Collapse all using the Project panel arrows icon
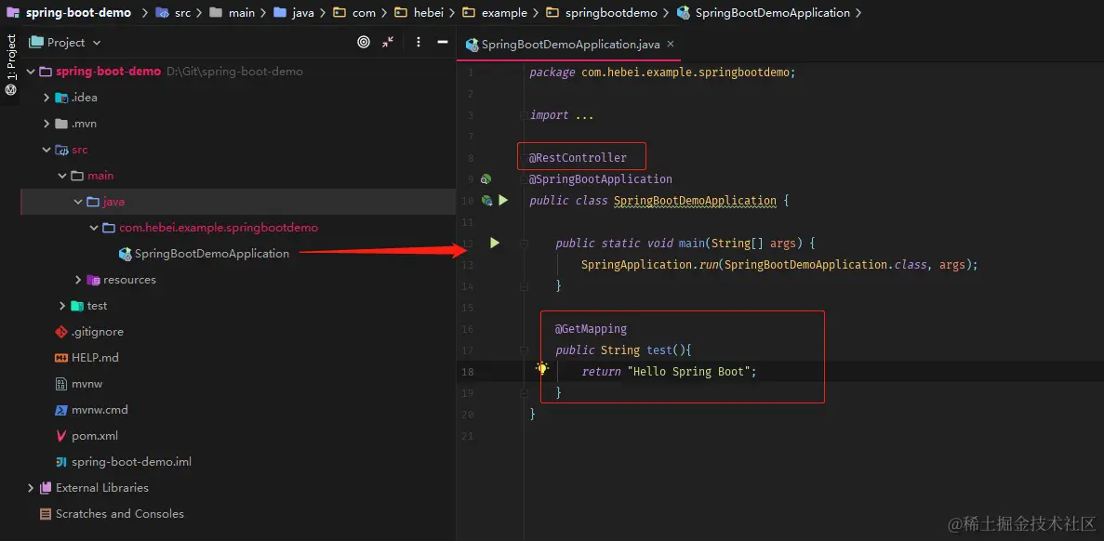 pos(388,42)
